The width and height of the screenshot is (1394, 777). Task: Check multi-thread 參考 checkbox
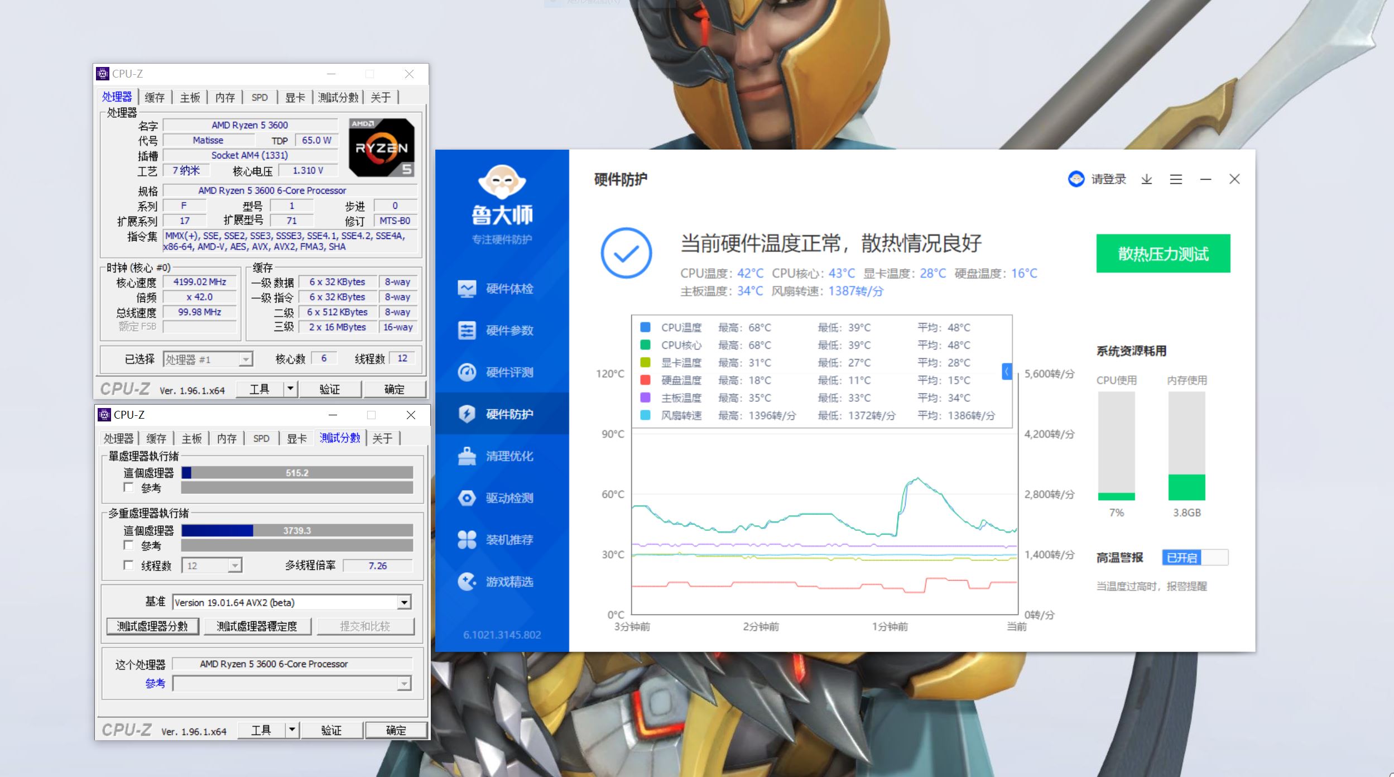click(128, 545)
